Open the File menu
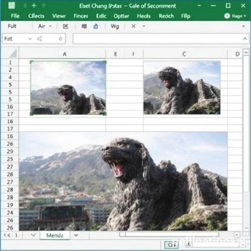Viewport: 251px width, 251px height. 15,16
